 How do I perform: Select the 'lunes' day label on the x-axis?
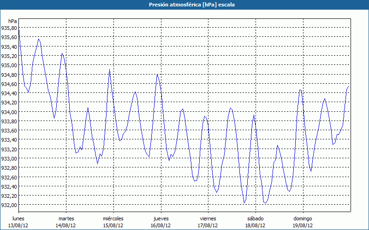[x=18, y=218]
